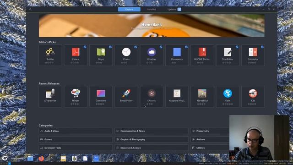This screenshot has width=293, height=165.
Task: Open the Evince app tile
Action: (x=76, y=55)
